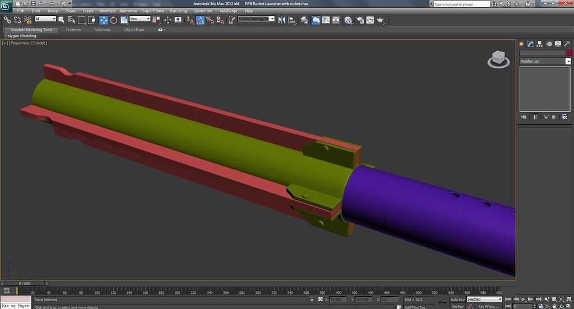Click the Mirror tool icon
574x309 pixels.
click(x=282, y=20)
